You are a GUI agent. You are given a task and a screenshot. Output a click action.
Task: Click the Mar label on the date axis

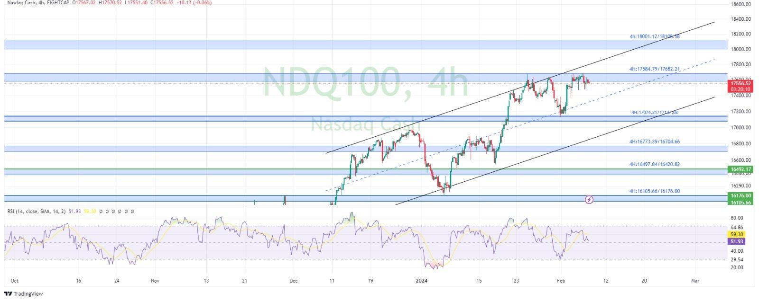coord(695,281)
